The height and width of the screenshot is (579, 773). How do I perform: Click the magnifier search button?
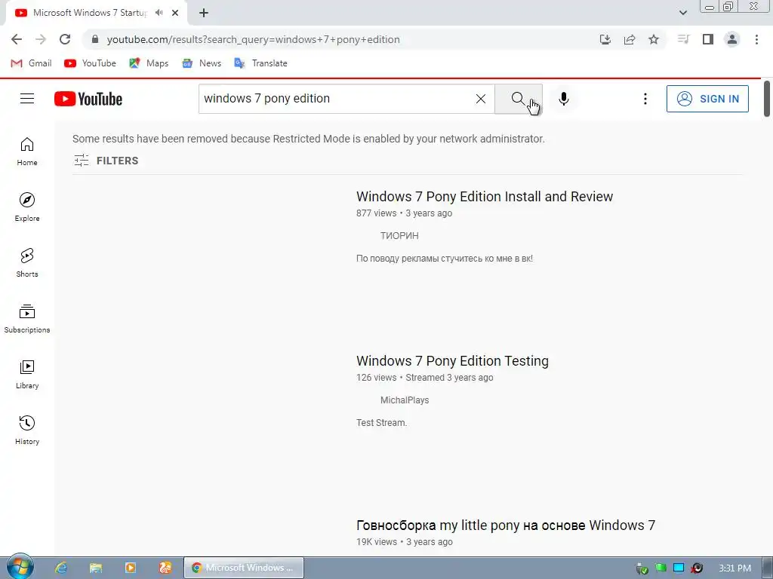click(519, 99)
